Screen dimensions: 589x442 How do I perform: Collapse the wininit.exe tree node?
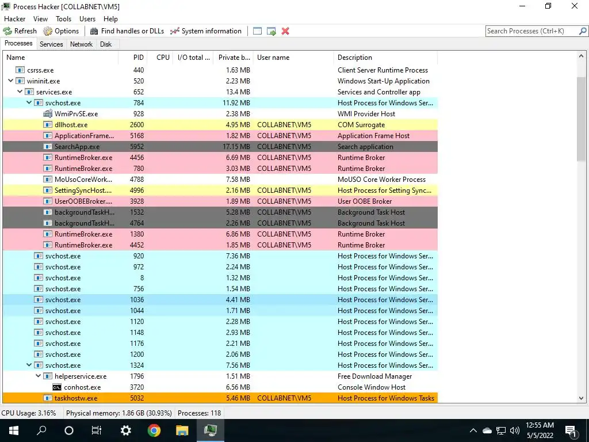[x=10, y=81]
